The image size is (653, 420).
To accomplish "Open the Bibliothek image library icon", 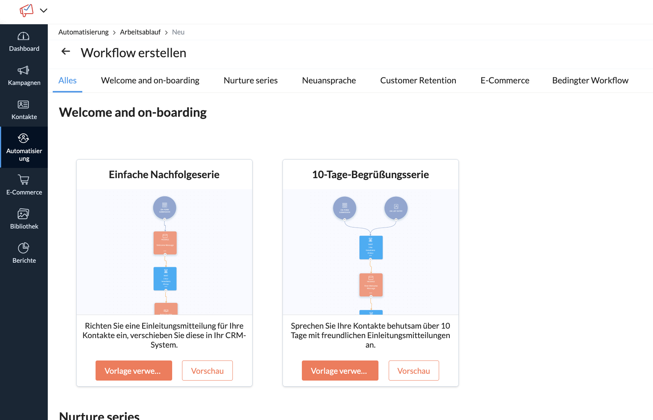I will [x=24, y=214].
